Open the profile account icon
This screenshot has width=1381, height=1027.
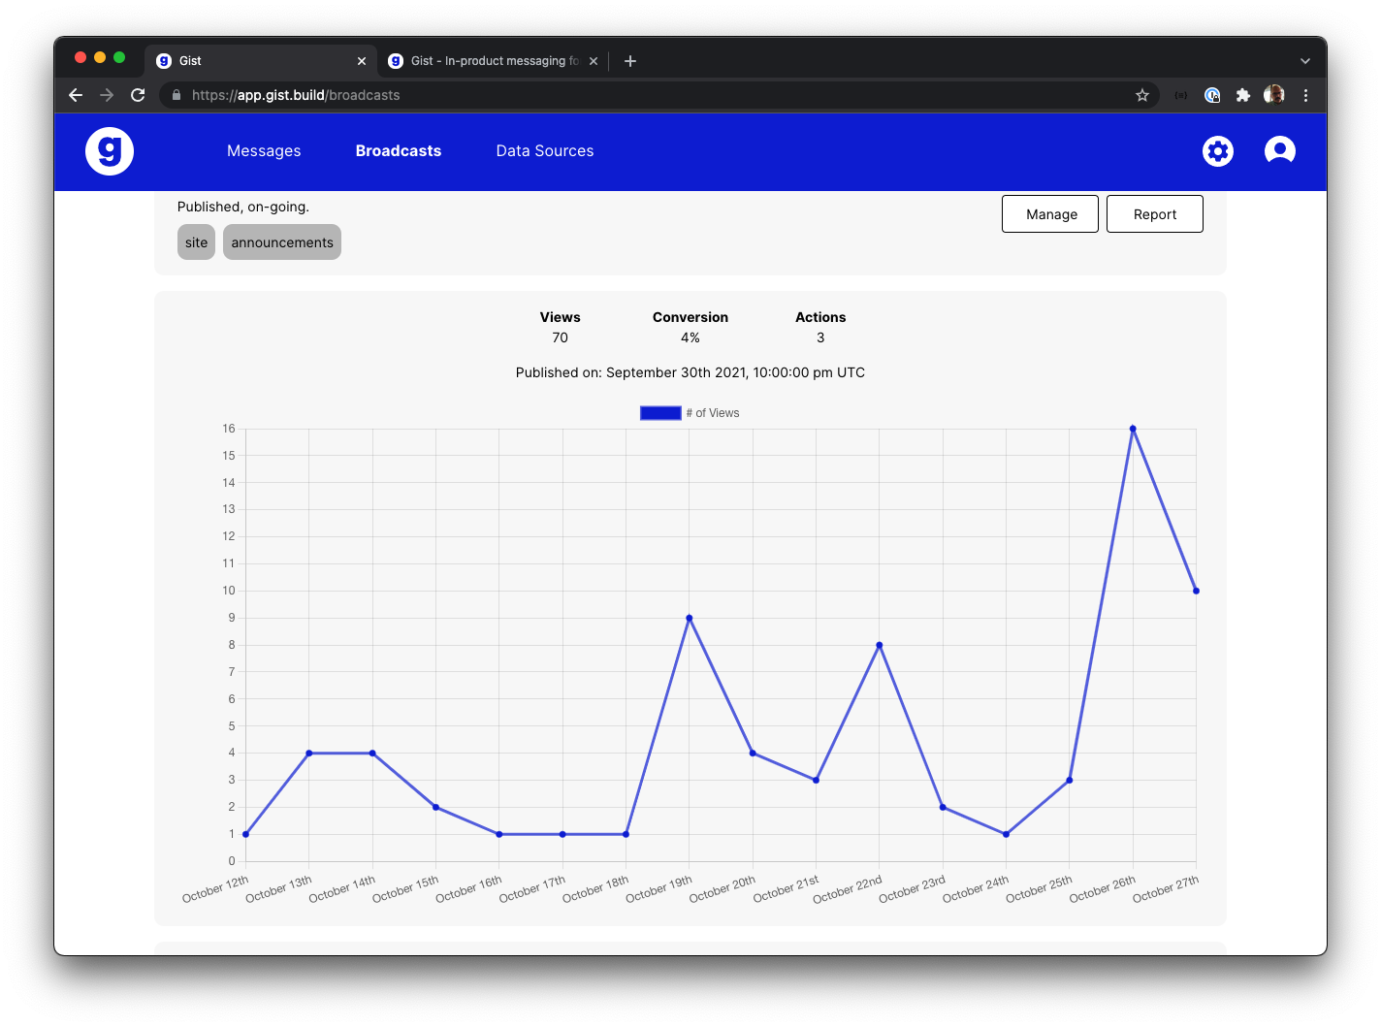click(1279, 150)
